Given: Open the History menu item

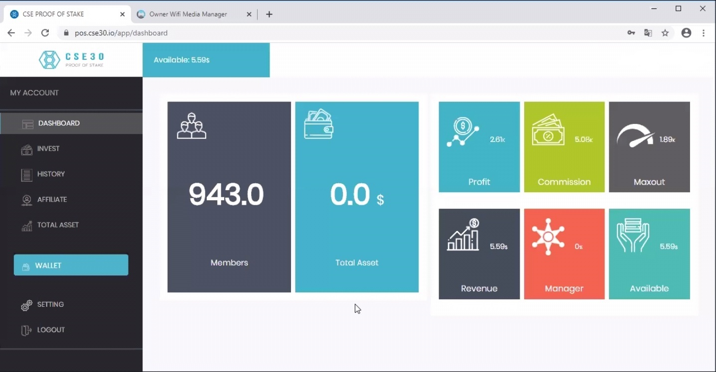Looking at the screenshot, I should pyautogui.click(x=51, y=174).
